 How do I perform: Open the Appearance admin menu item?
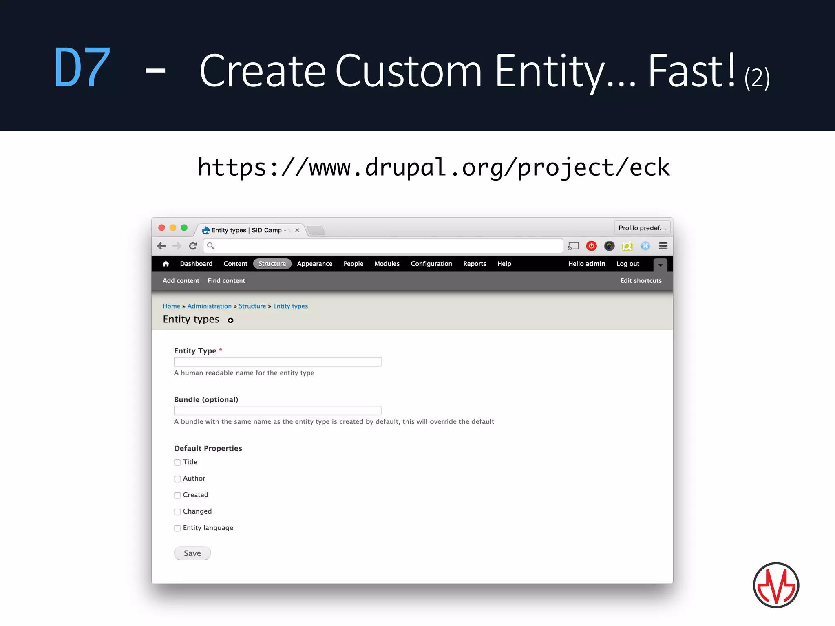point(314,264)
